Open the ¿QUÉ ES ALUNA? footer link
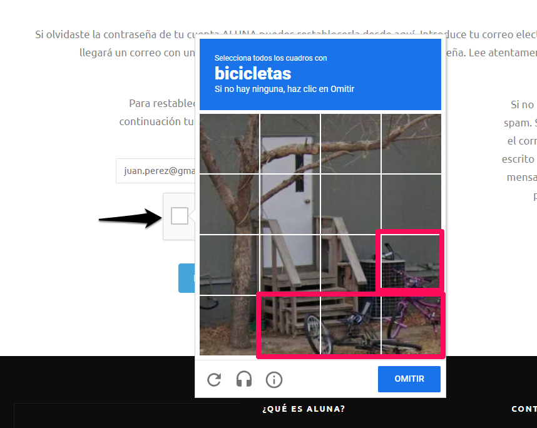Viewport: 537px width, 428px height. tap(304, 409)
